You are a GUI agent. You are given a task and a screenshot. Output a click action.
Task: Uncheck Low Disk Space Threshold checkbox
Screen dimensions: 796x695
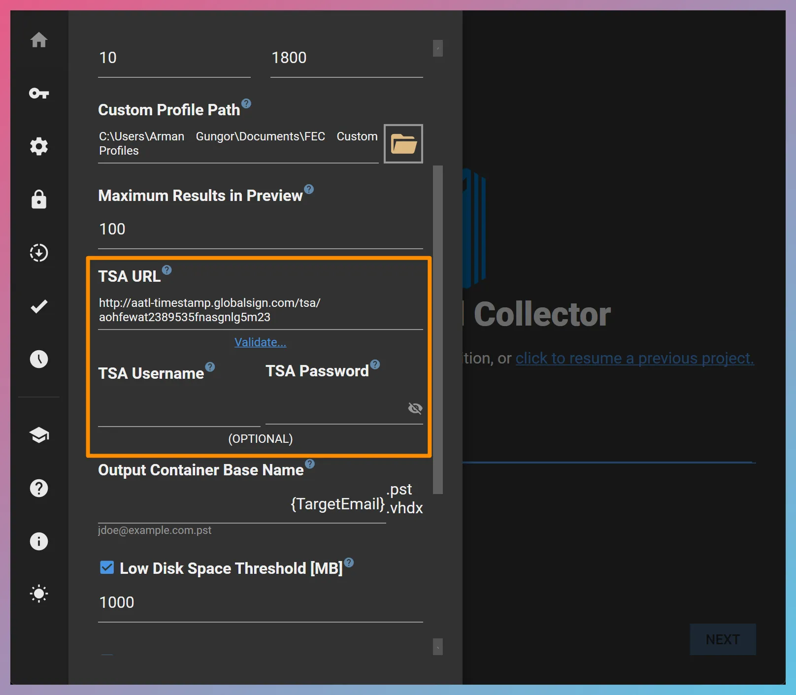click(x=107, y=568)
